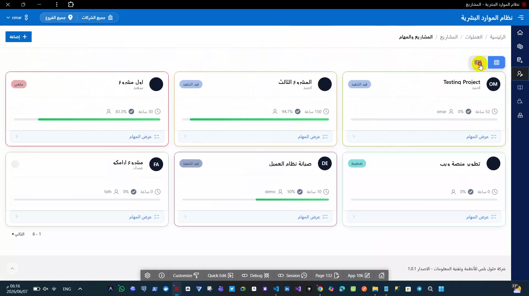Open Telegram from the taskbar
This screenshot has height=296, width=529.
pyautogui.click(x=419, y=289)
